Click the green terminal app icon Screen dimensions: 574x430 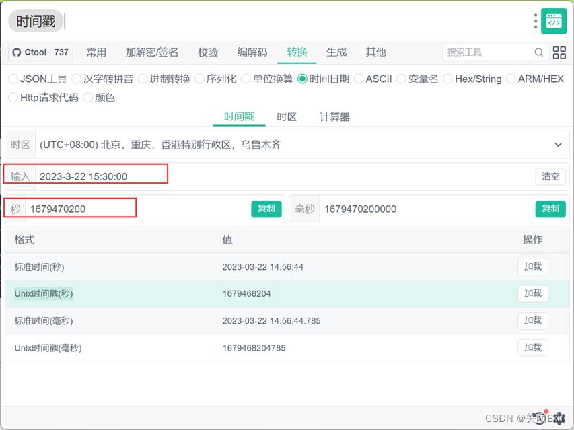(x=554, y=21)
